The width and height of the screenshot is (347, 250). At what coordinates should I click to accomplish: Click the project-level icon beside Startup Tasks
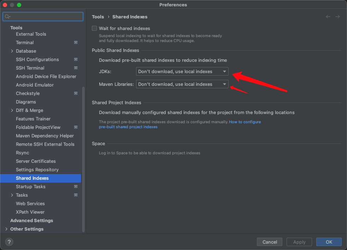tap(76, 186)
